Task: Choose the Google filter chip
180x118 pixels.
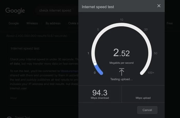Action: tap(14, 23)
